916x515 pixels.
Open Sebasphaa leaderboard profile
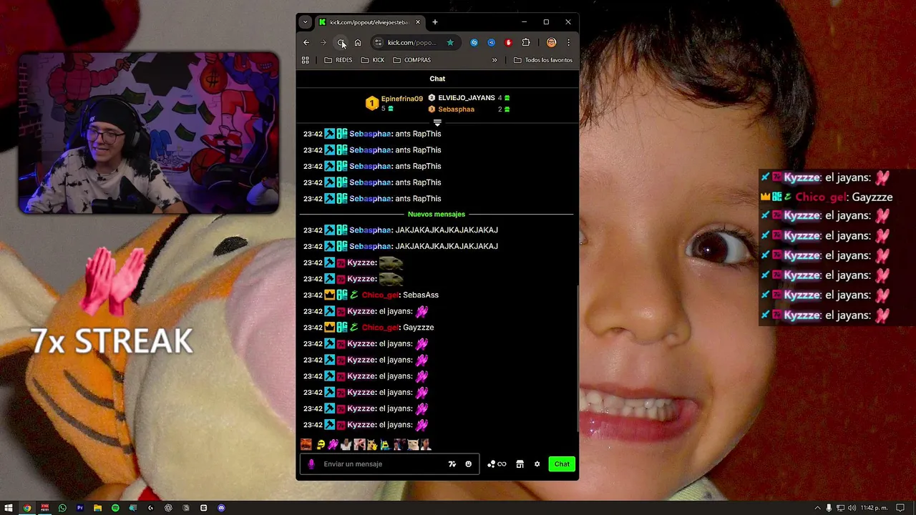(x=456, y=109)
